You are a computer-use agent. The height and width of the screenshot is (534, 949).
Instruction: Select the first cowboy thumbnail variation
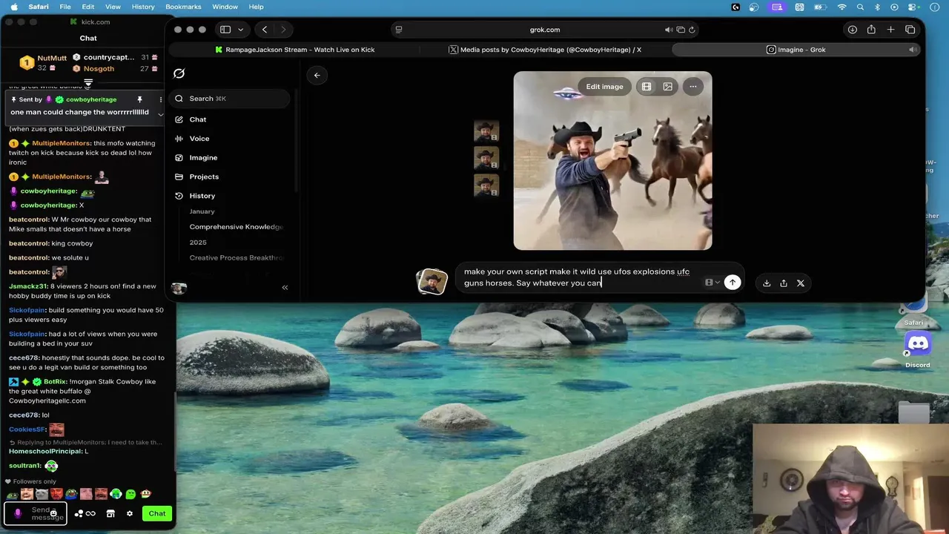pos(486,131)
